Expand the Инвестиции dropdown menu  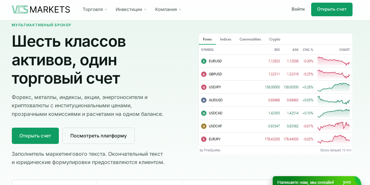pos(131,9)
